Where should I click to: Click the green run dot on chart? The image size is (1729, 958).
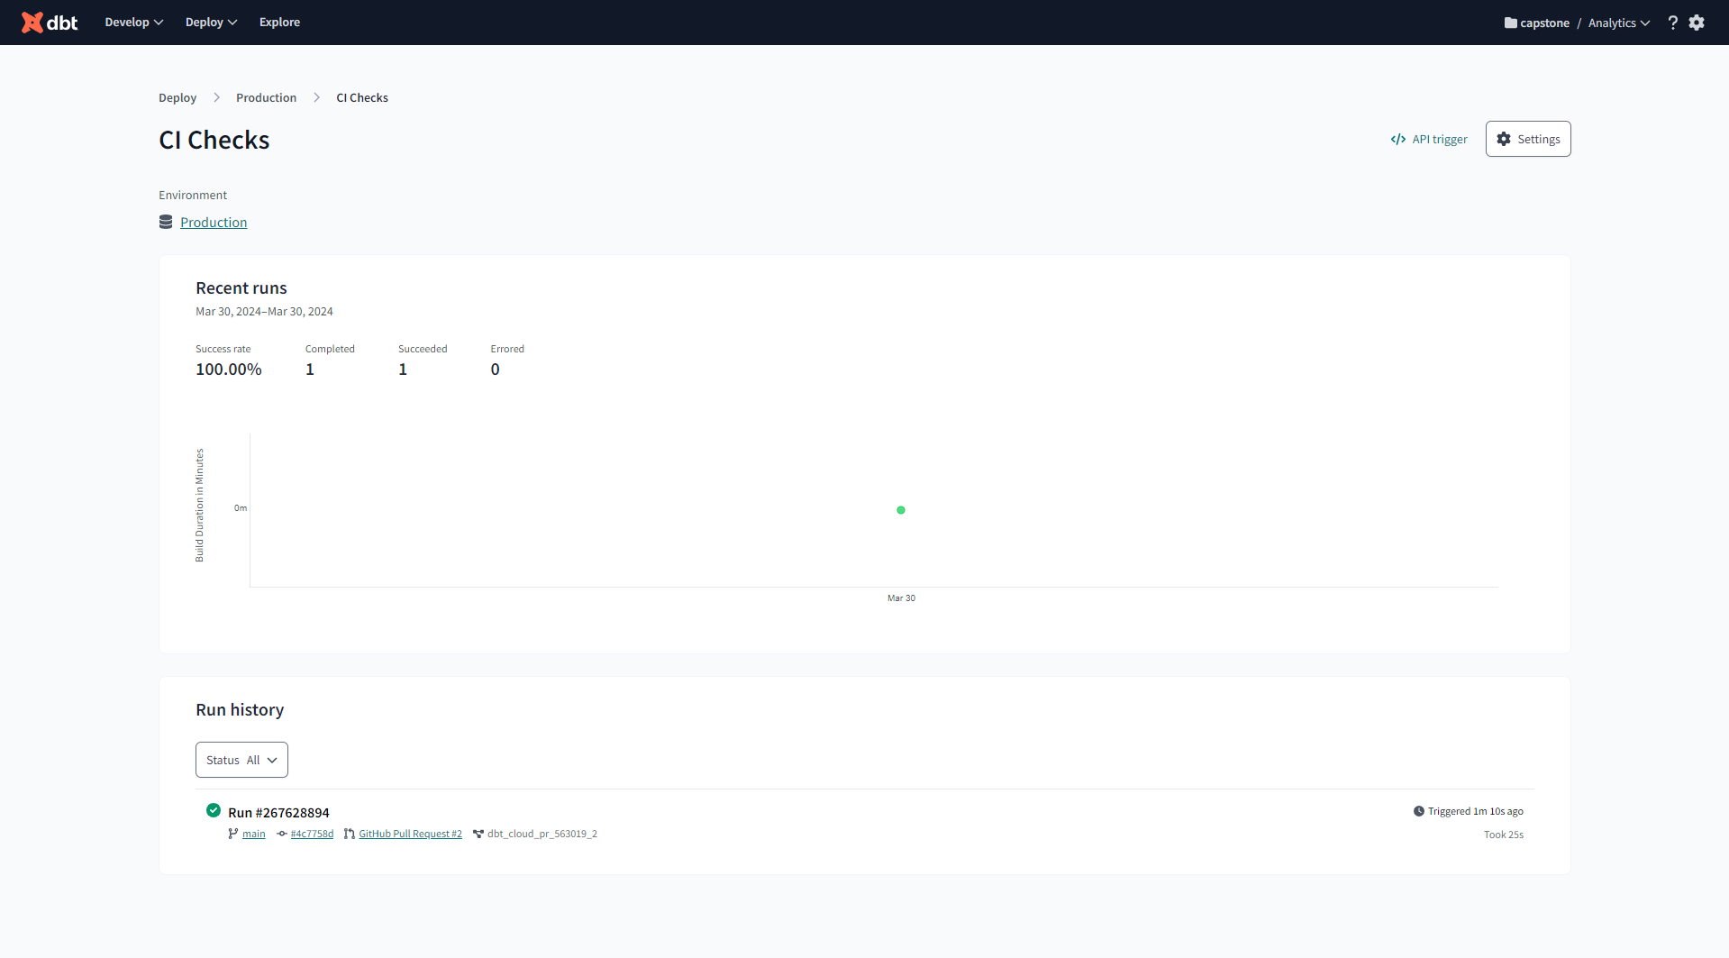coord(901,510)
